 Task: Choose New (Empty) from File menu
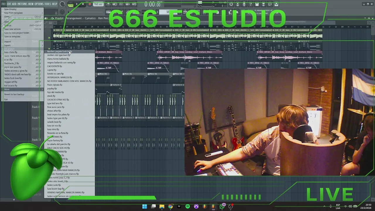[x=22, y=9]
